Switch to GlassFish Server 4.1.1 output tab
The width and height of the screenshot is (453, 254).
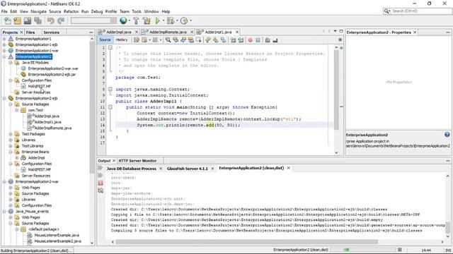187,169
